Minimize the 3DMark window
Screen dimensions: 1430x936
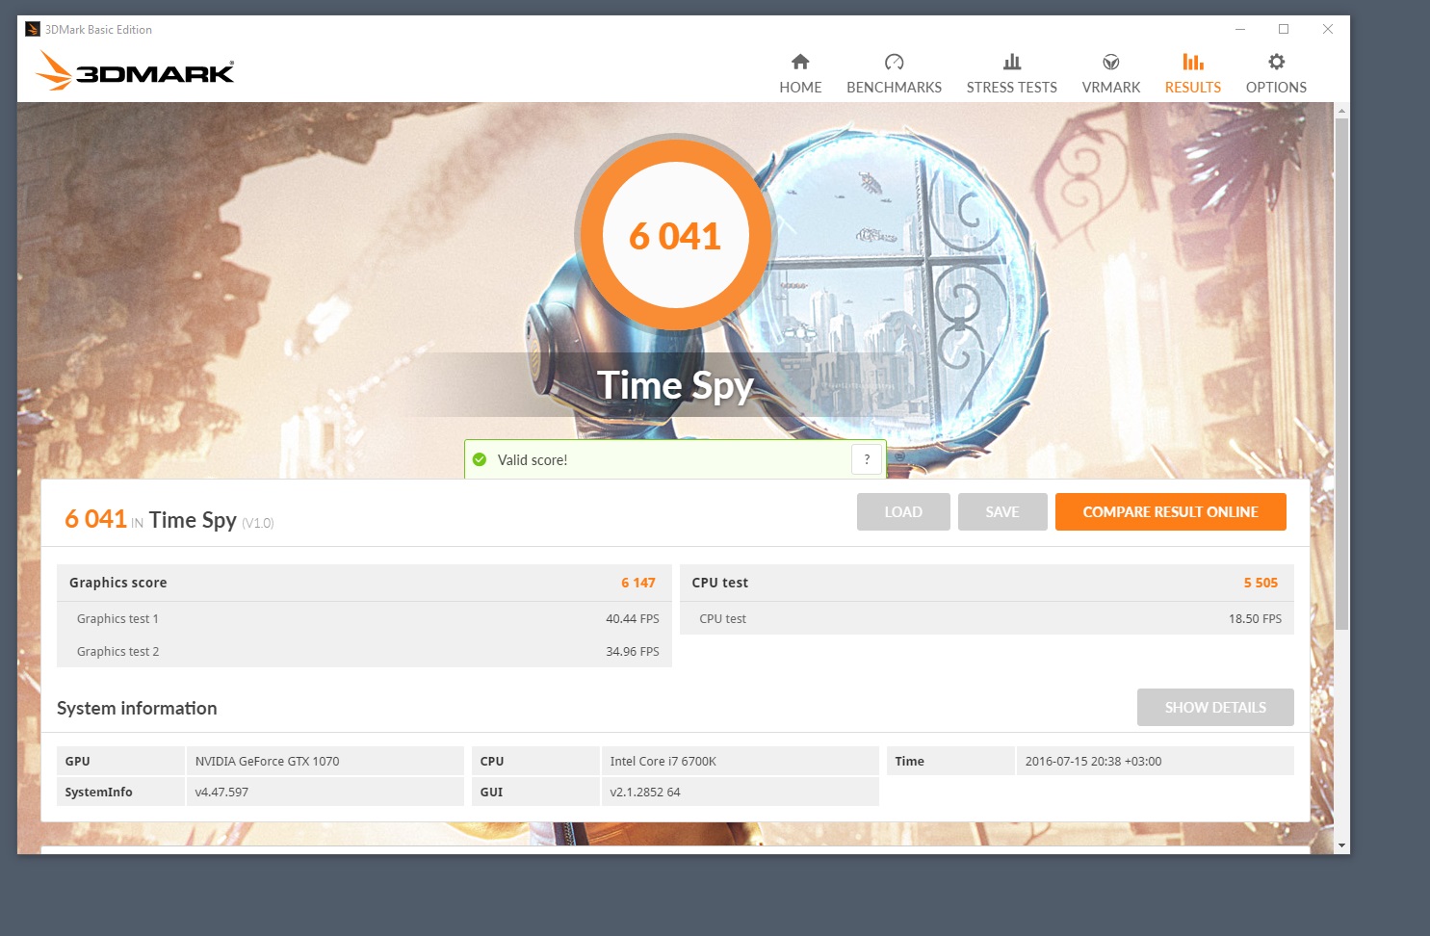pos(1240,29)
